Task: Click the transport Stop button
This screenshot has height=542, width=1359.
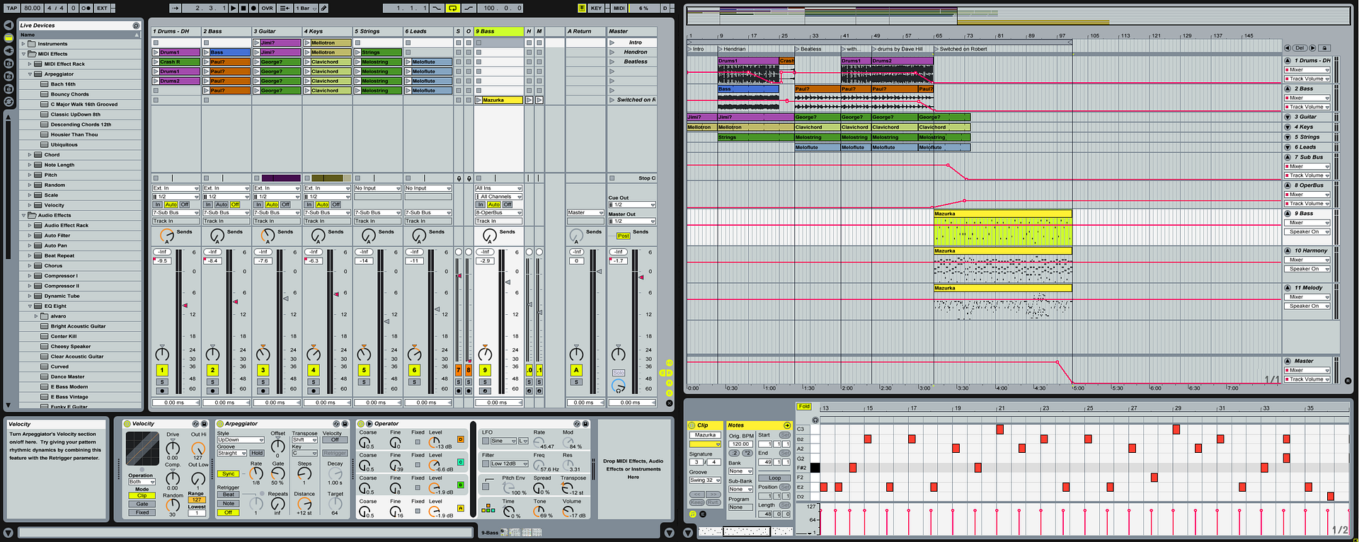Action: coord(243,8)
